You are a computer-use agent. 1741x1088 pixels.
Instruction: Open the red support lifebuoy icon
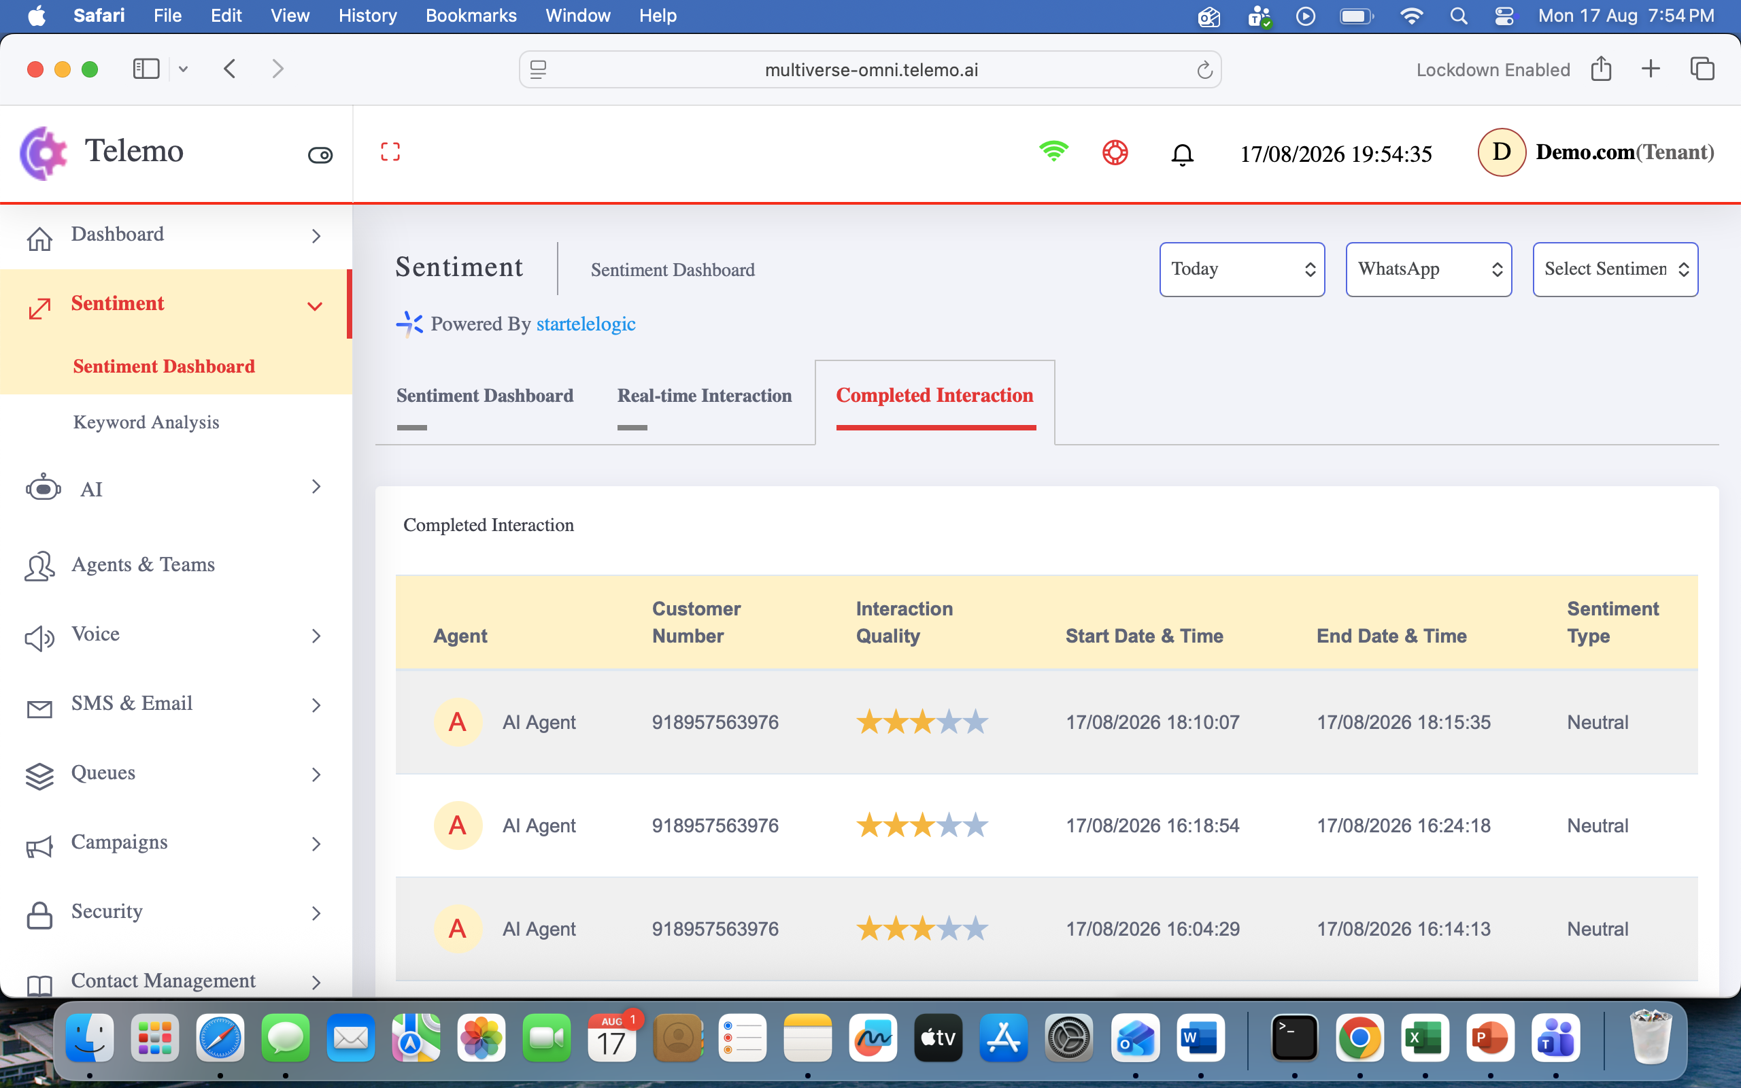[1115, 152]
